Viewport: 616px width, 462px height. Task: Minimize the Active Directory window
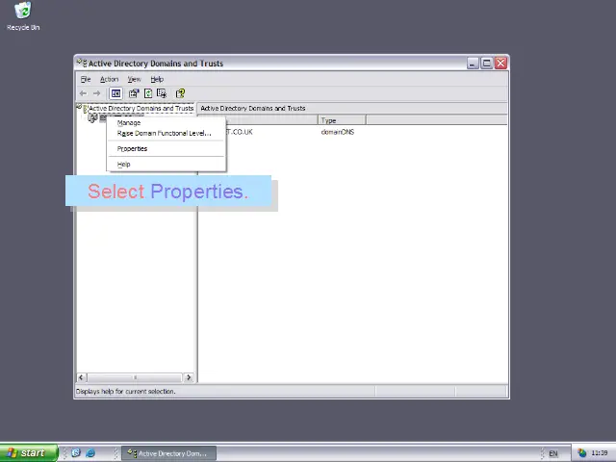click(x=473, y=63)
